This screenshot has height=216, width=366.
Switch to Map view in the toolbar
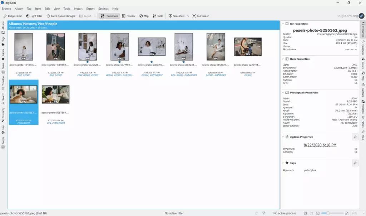[143, 16]
